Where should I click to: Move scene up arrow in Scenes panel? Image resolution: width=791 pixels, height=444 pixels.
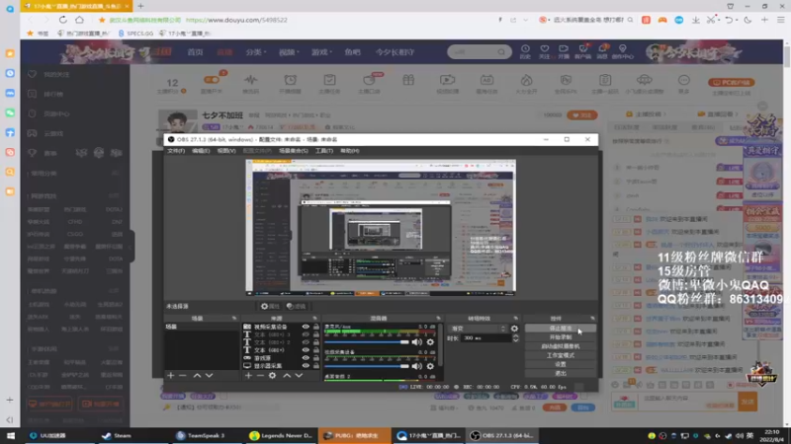pyautogui.click(x=197, y=376)
